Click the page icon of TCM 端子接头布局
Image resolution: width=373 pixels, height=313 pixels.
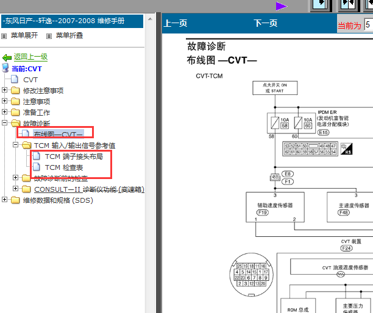click(x=37, y=156)
